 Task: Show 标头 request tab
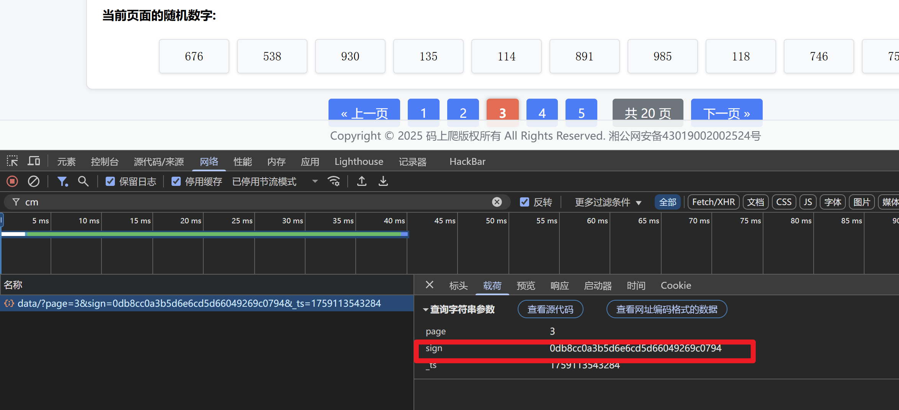[x=459, y=285]
